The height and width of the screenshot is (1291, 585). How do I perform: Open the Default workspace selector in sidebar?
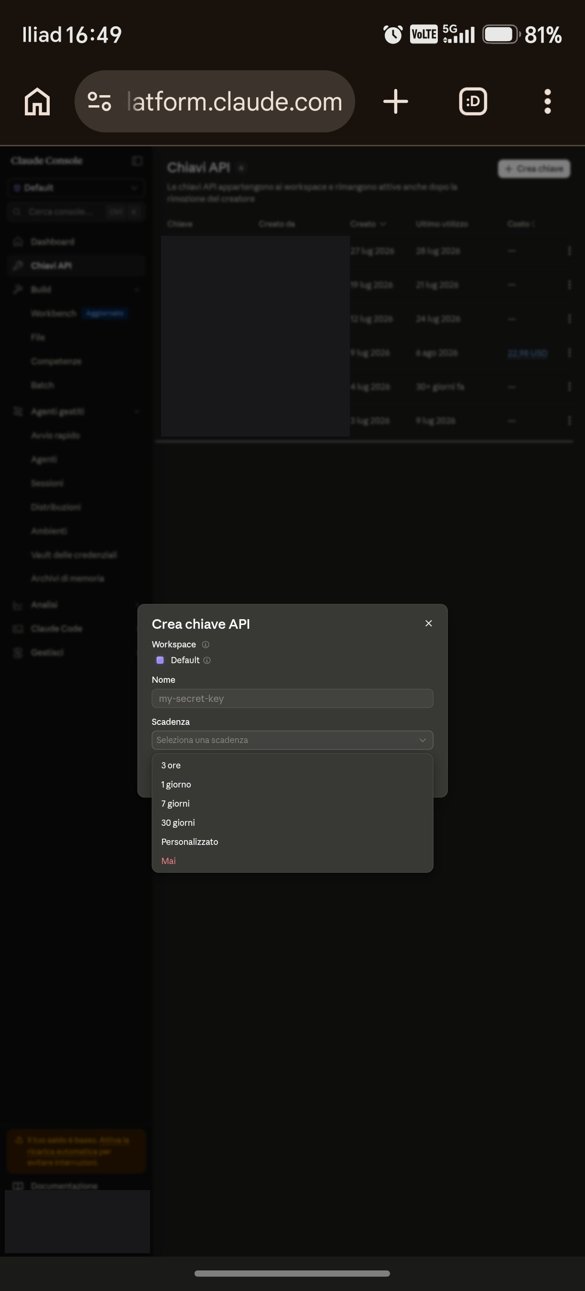(x=76, y=187)
